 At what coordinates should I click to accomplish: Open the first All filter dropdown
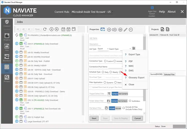tap(19, 29)
